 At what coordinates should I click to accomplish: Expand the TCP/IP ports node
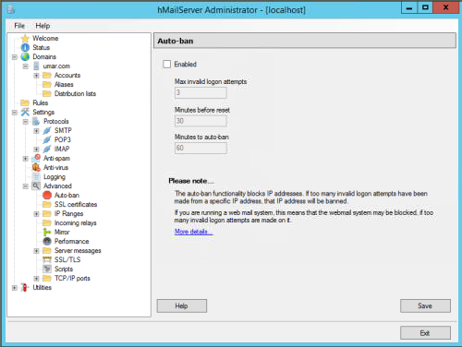(36, 279)
